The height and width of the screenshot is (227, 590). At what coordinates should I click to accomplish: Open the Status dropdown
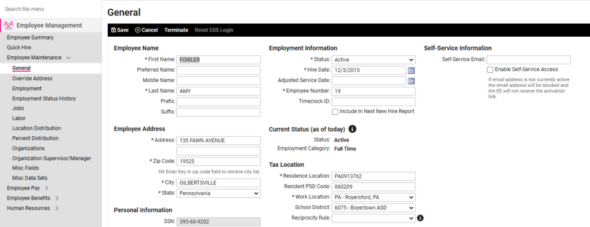(373, 60)
